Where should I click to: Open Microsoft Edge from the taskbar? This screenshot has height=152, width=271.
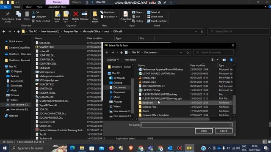(x=72, y=148)
